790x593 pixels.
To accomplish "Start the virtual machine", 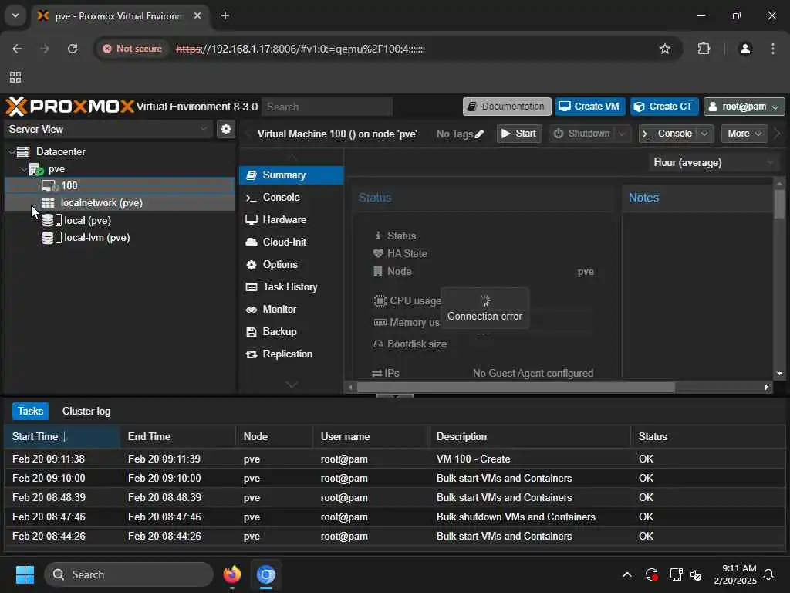I will click(x=519, y=134).
